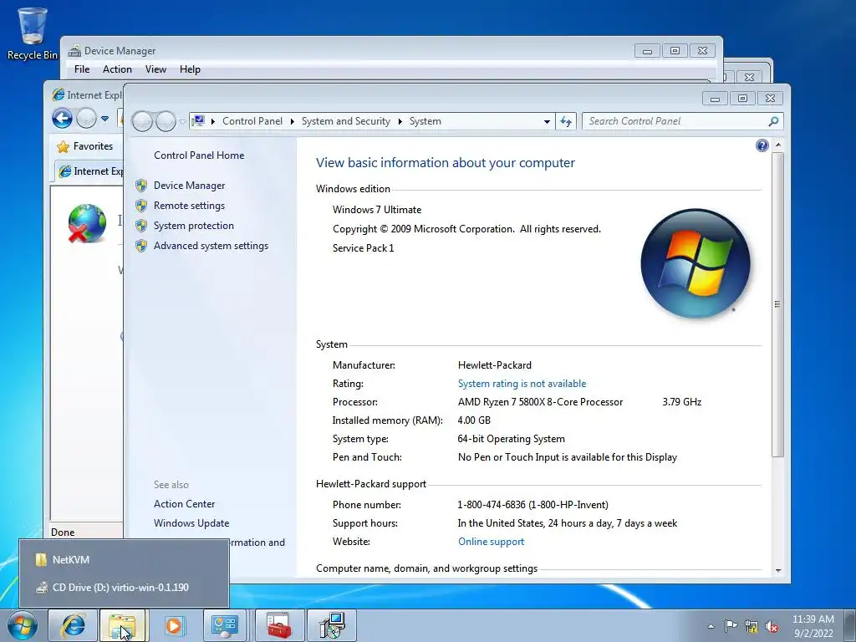Click the Search Control Panel field
Screen dimensions: 856x642
coord(682,121)
